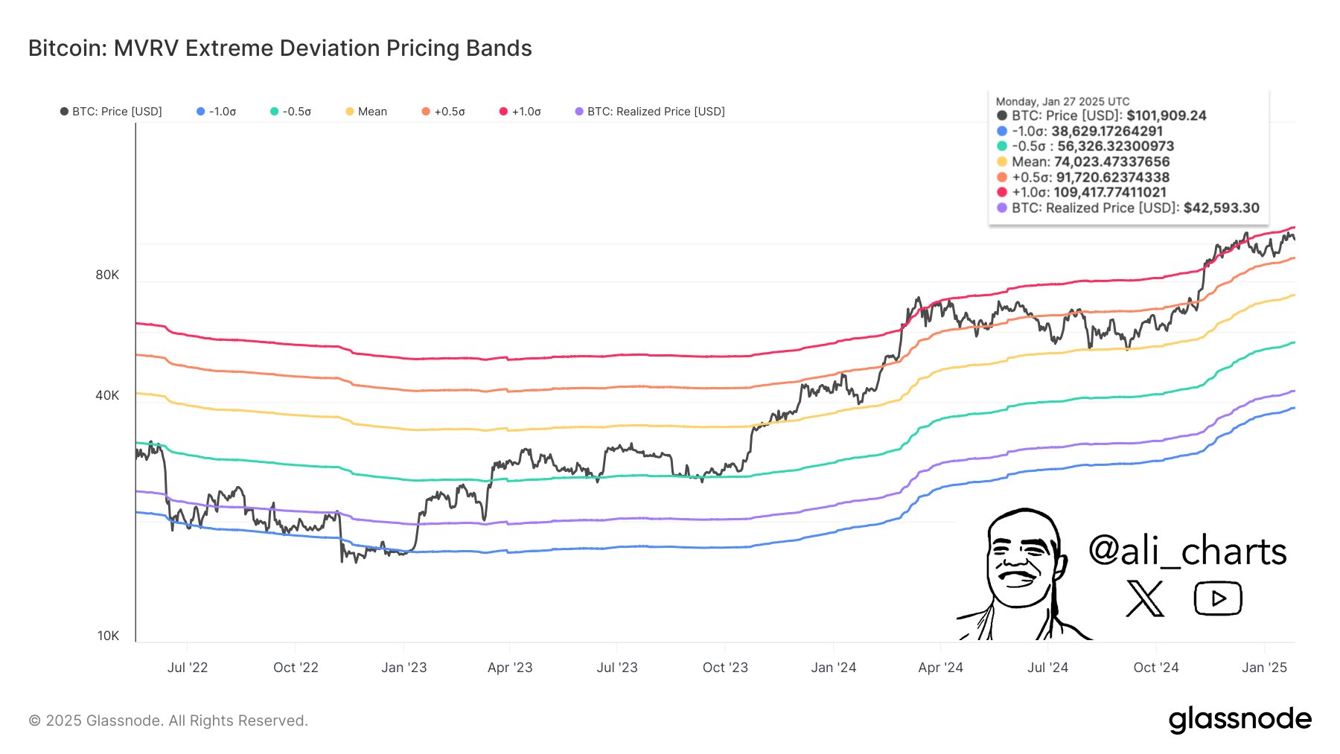This screenshot has width=1340, height=754.
Task: Click the 80K y-axis label
Action: click(107, 275)
